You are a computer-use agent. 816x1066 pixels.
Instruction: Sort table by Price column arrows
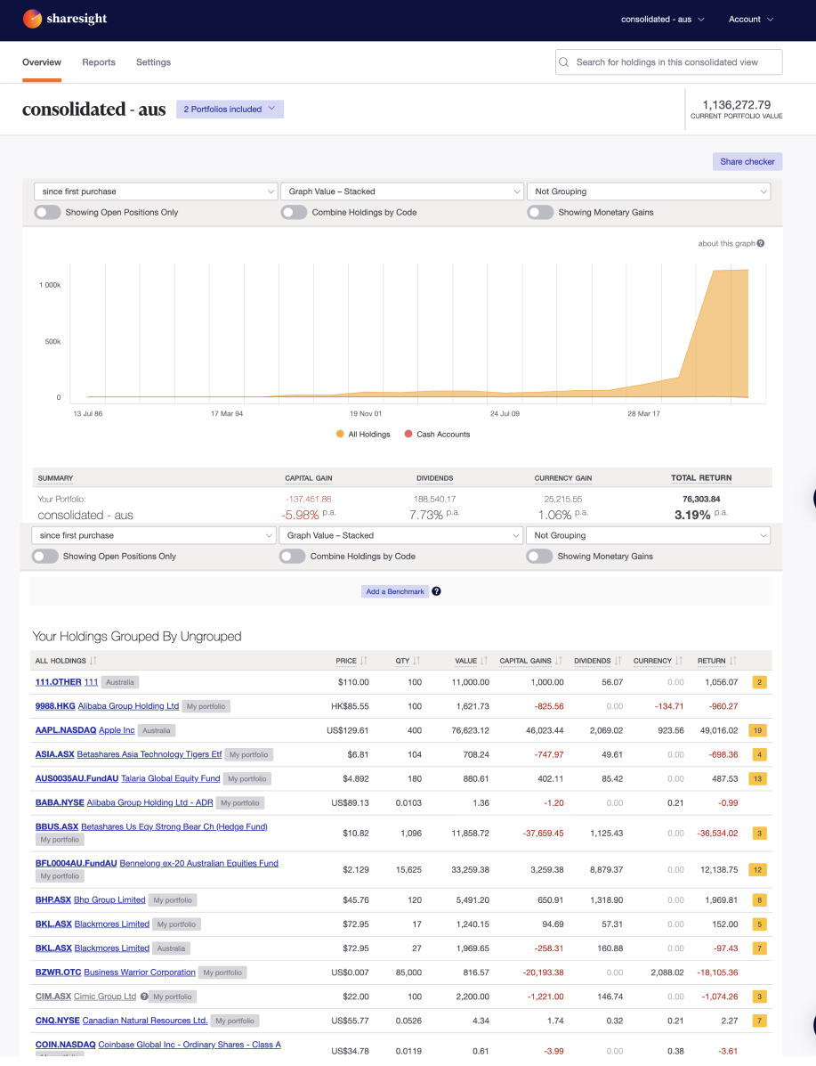click(363, 661)
